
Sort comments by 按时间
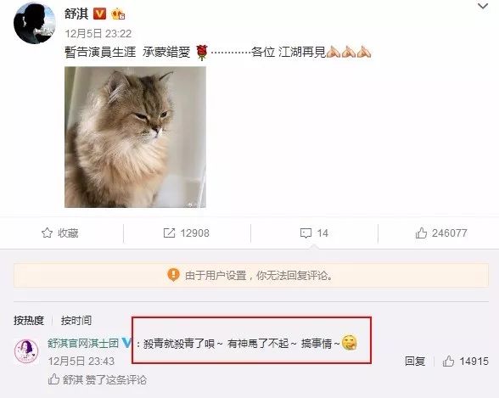coord(76,320)
